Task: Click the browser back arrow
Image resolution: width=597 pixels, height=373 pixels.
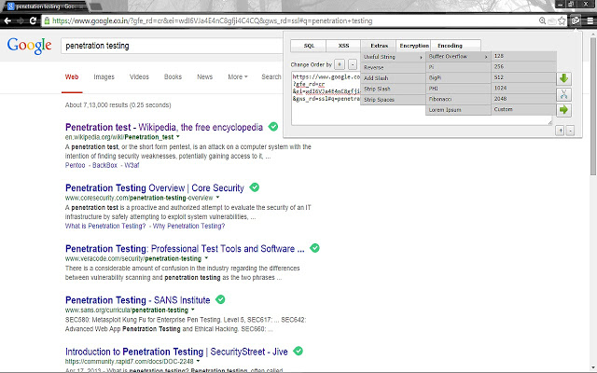Action: (7, 21)
